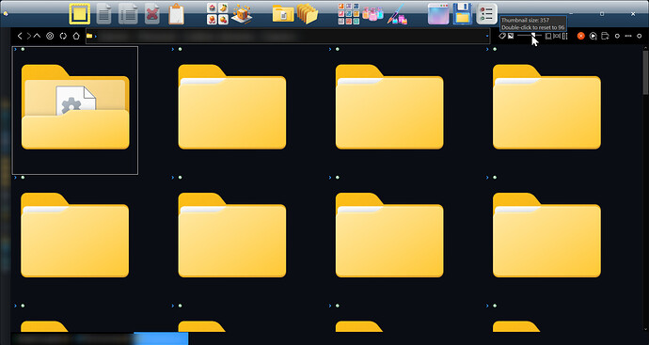Open the address bar history dropdown

[487, 36]
